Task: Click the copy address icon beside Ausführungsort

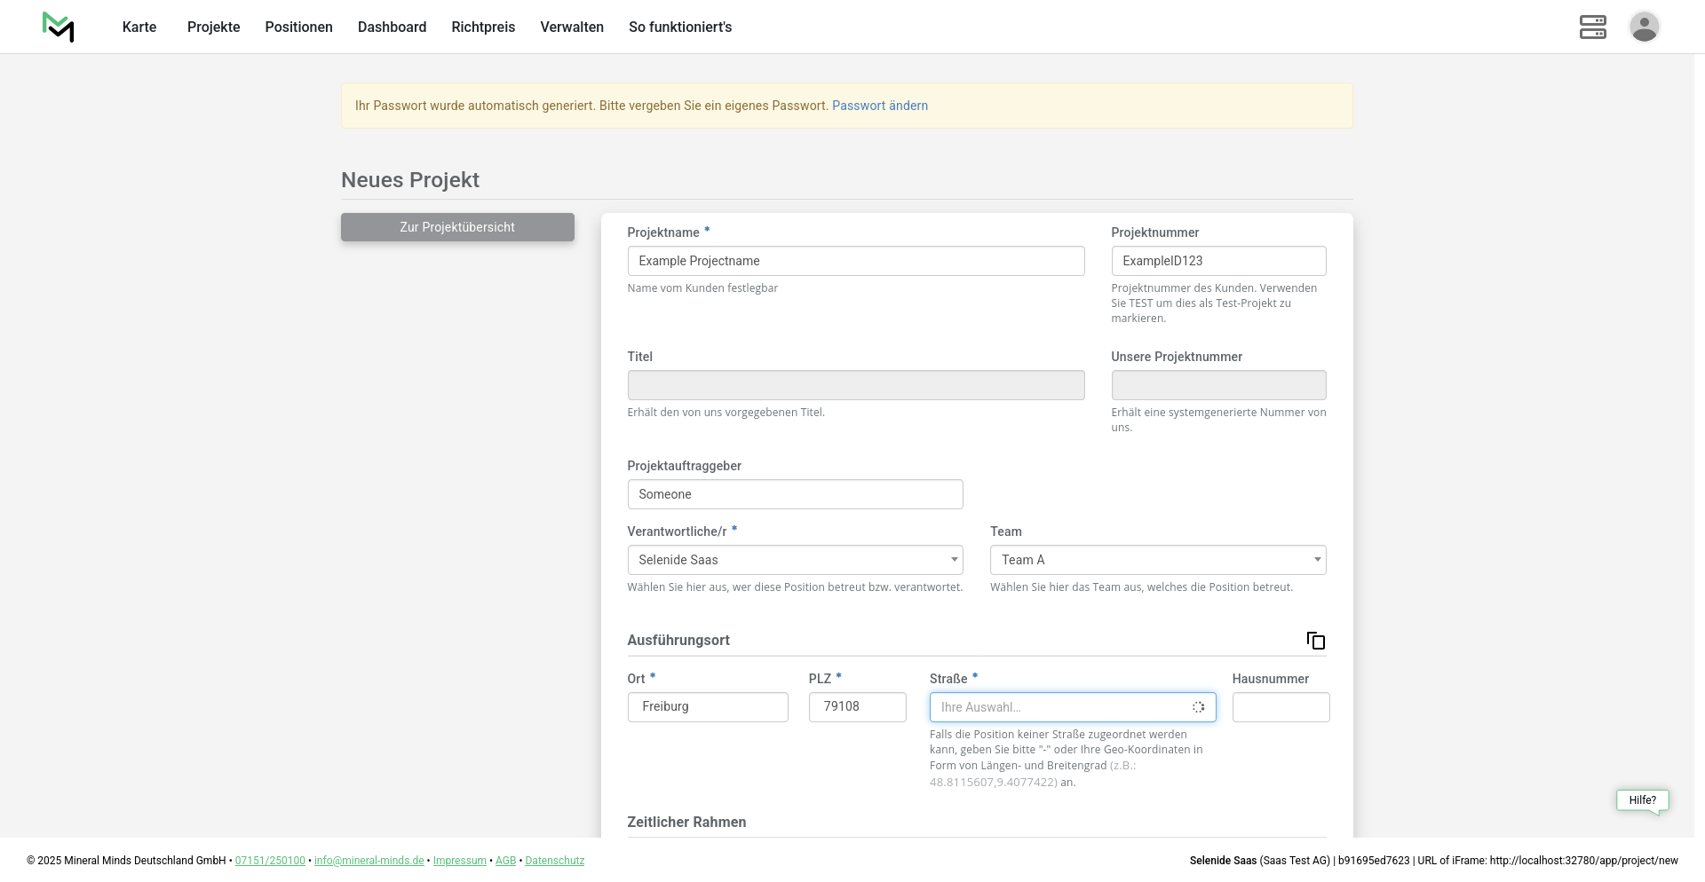Action: click(x=1315, y=641)
